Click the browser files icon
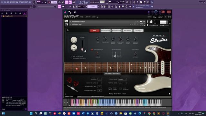Viewport: 206px width, 116px height. point(6,13)
